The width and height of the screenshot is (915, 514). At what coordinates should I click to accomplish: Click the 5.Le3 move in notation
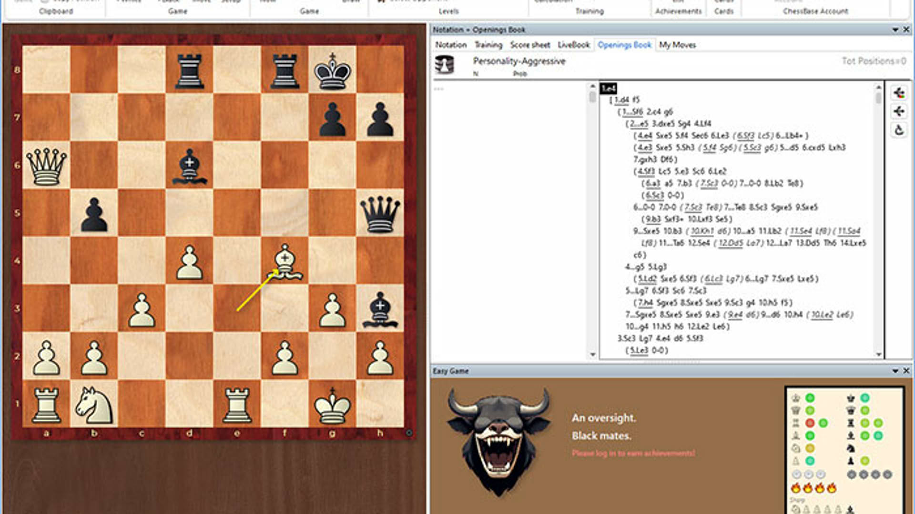[639, 350]
